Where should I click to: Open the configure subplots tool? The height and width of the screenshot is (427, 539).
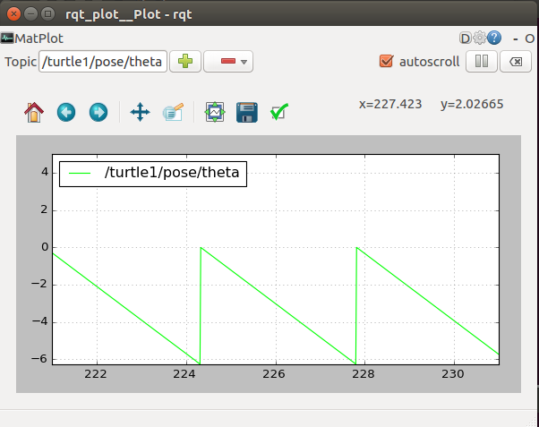215,112
